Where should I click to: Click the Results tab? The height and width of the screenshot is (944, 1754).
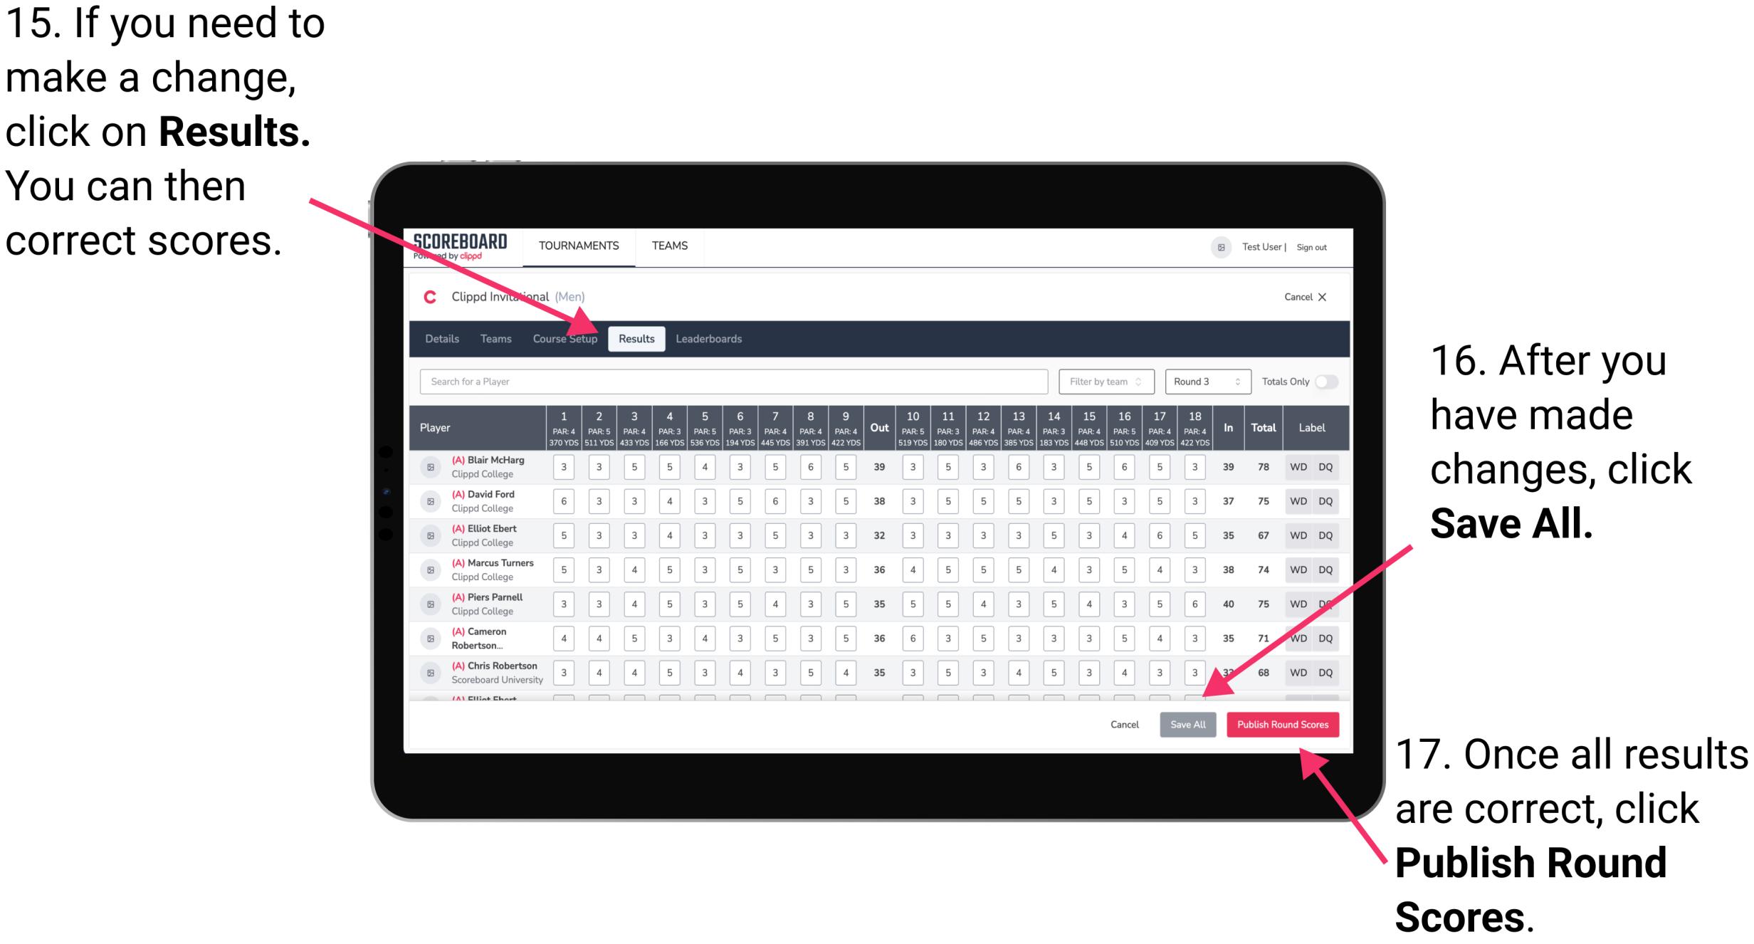coord(637,338)
